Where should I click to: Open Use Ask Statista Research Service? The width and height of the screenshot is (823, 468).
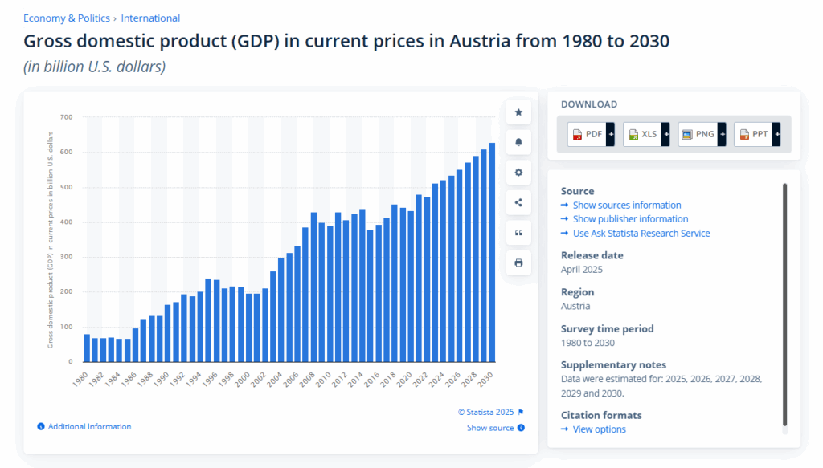641,234
